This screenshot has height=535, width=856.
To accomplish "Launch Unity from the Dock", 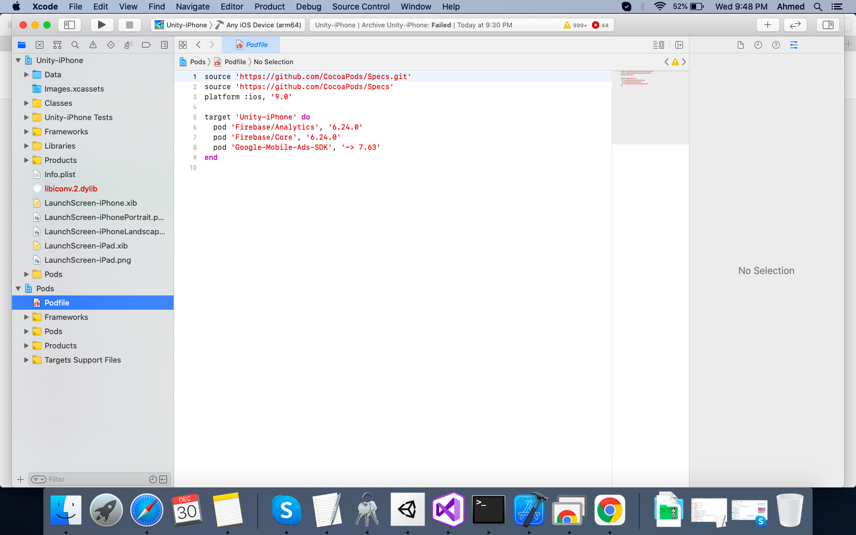I will click(408, 509).
